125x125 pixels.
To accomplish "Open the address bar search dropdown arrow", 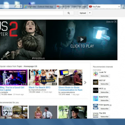I will pyautogui.click(x=18, y=6).
